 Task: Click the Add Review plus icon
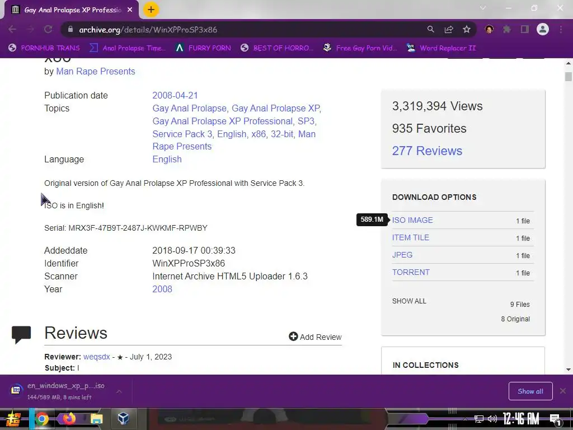click(x=293, y=336)
